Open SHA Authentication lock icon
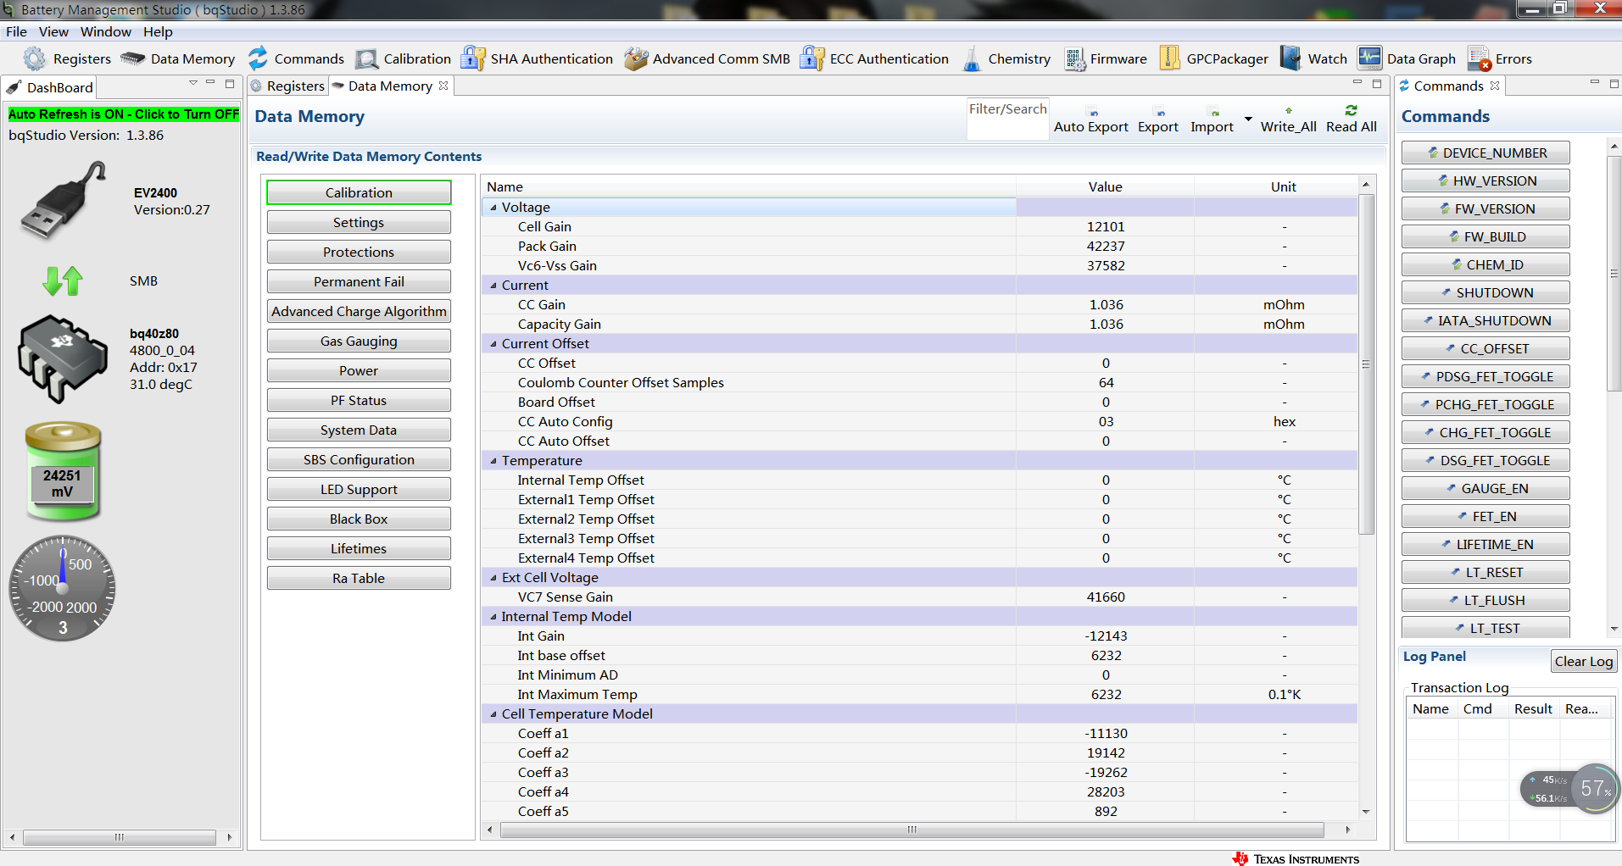This screenshot has height=866, width=1622. pos(472,58)
